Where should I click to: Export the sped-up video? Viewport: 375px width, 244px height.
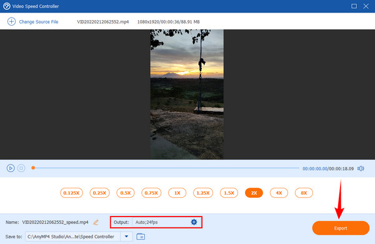click(341, 228)
